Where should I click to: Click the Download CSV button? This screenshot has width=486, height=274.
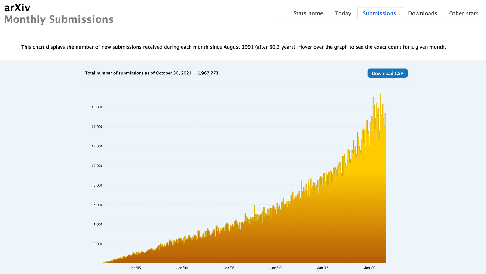(x=387, y=73)
